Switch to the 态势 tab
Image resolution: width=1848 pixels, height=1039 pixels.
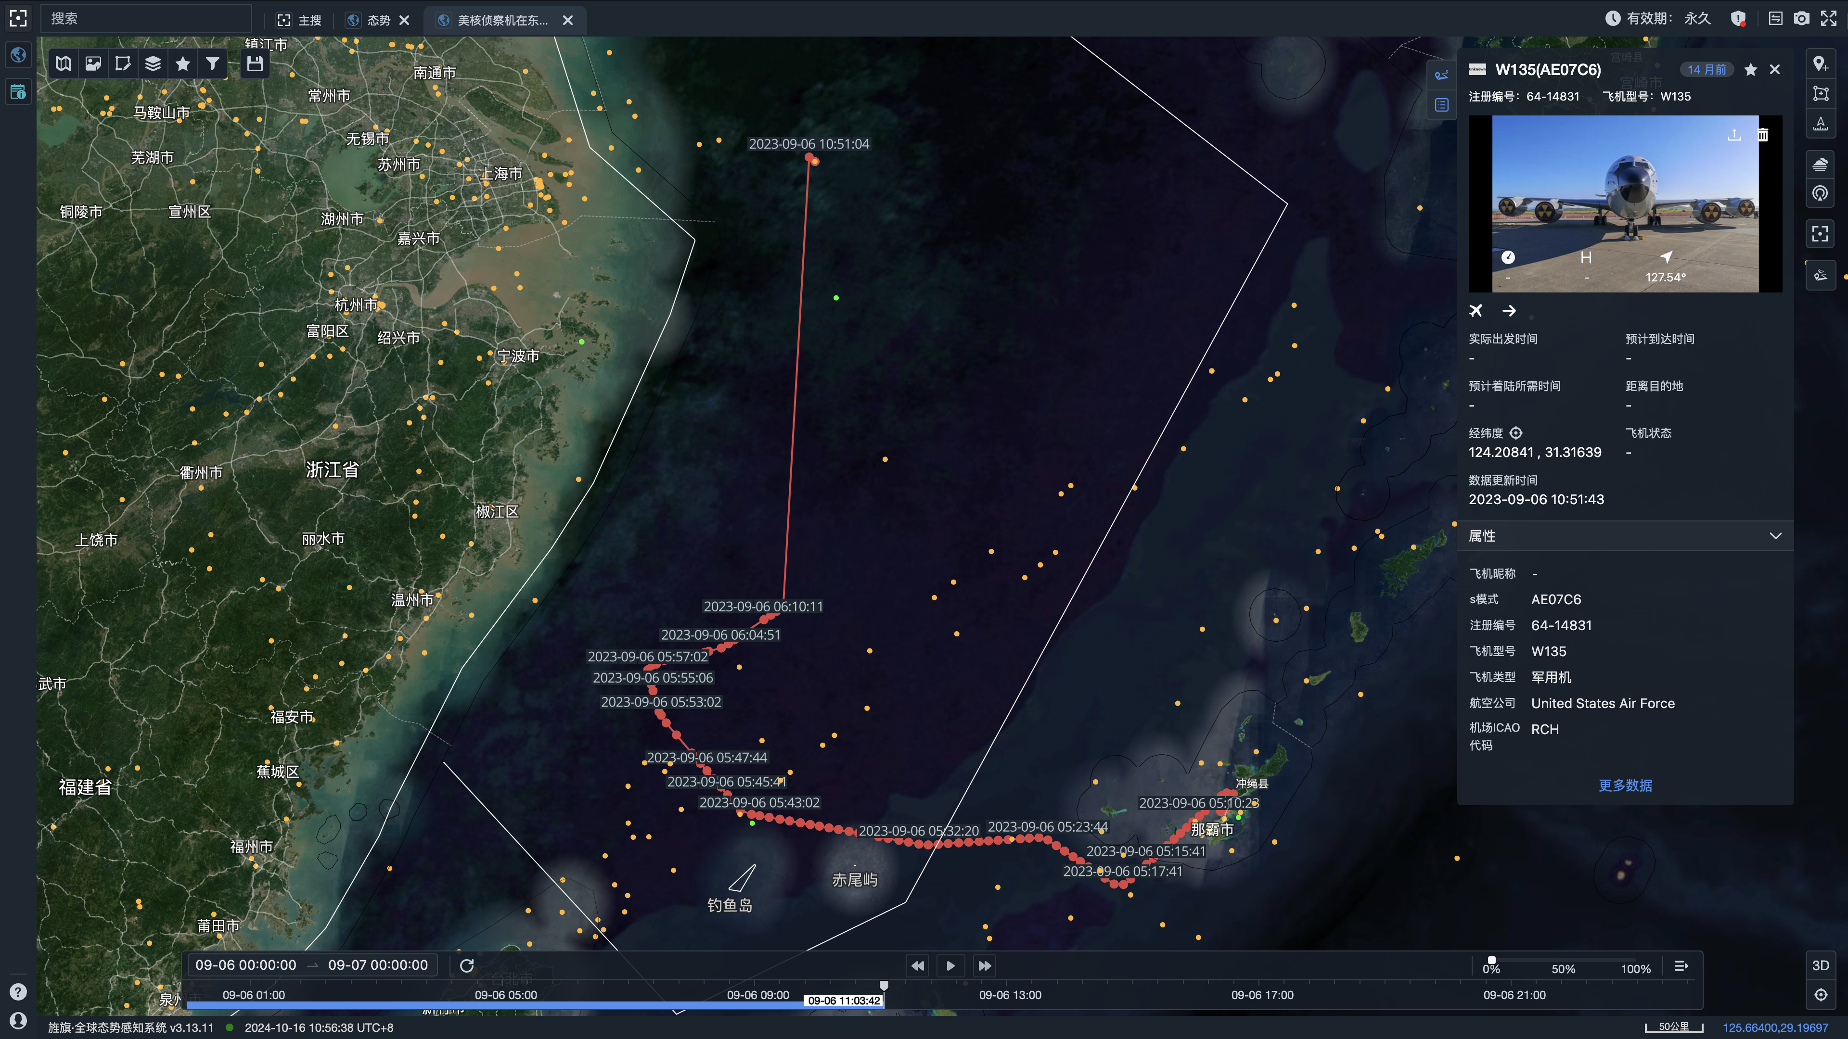point(378,20)
